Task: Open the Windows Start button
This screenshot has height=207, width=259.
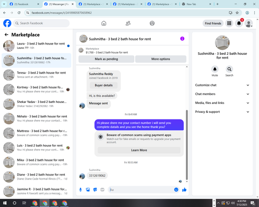Action: pos(5,203)
